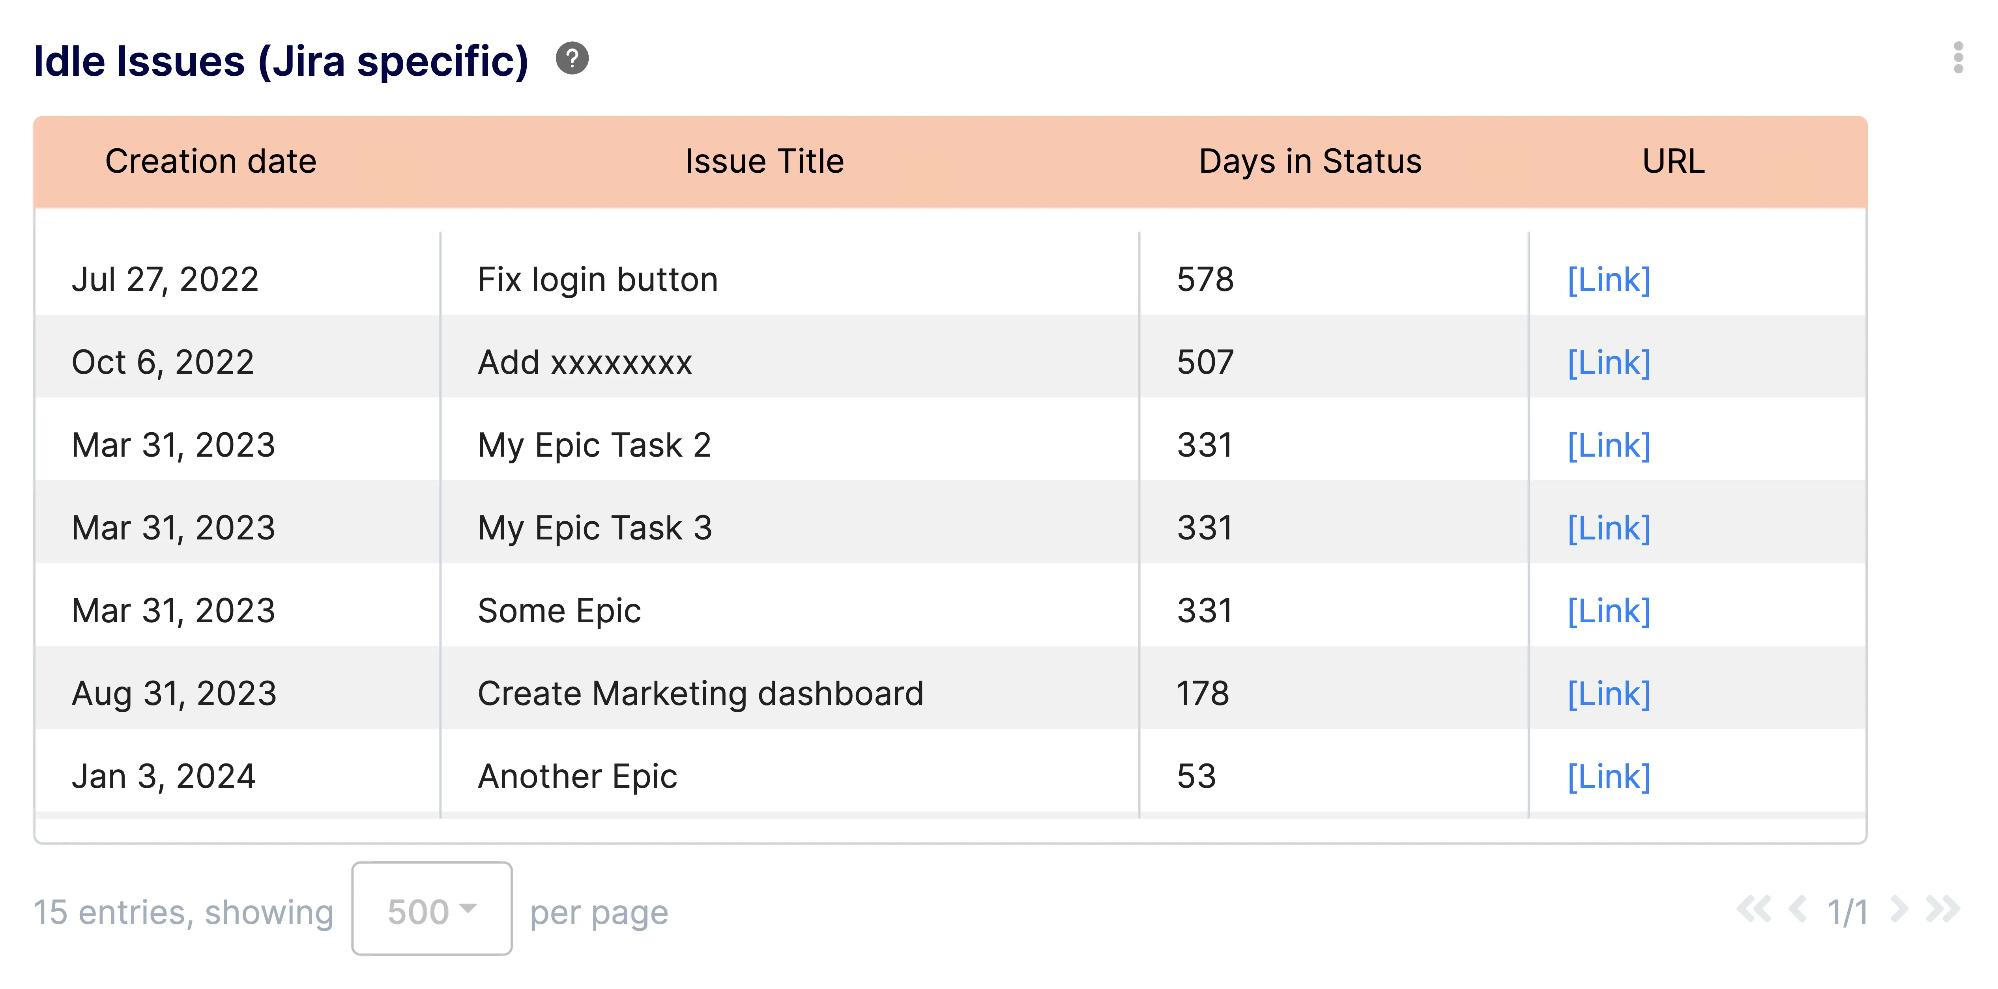Go to the next page
This screenshot has height=989, width=1998.
pyautogui.click(x=1899, y=909)
